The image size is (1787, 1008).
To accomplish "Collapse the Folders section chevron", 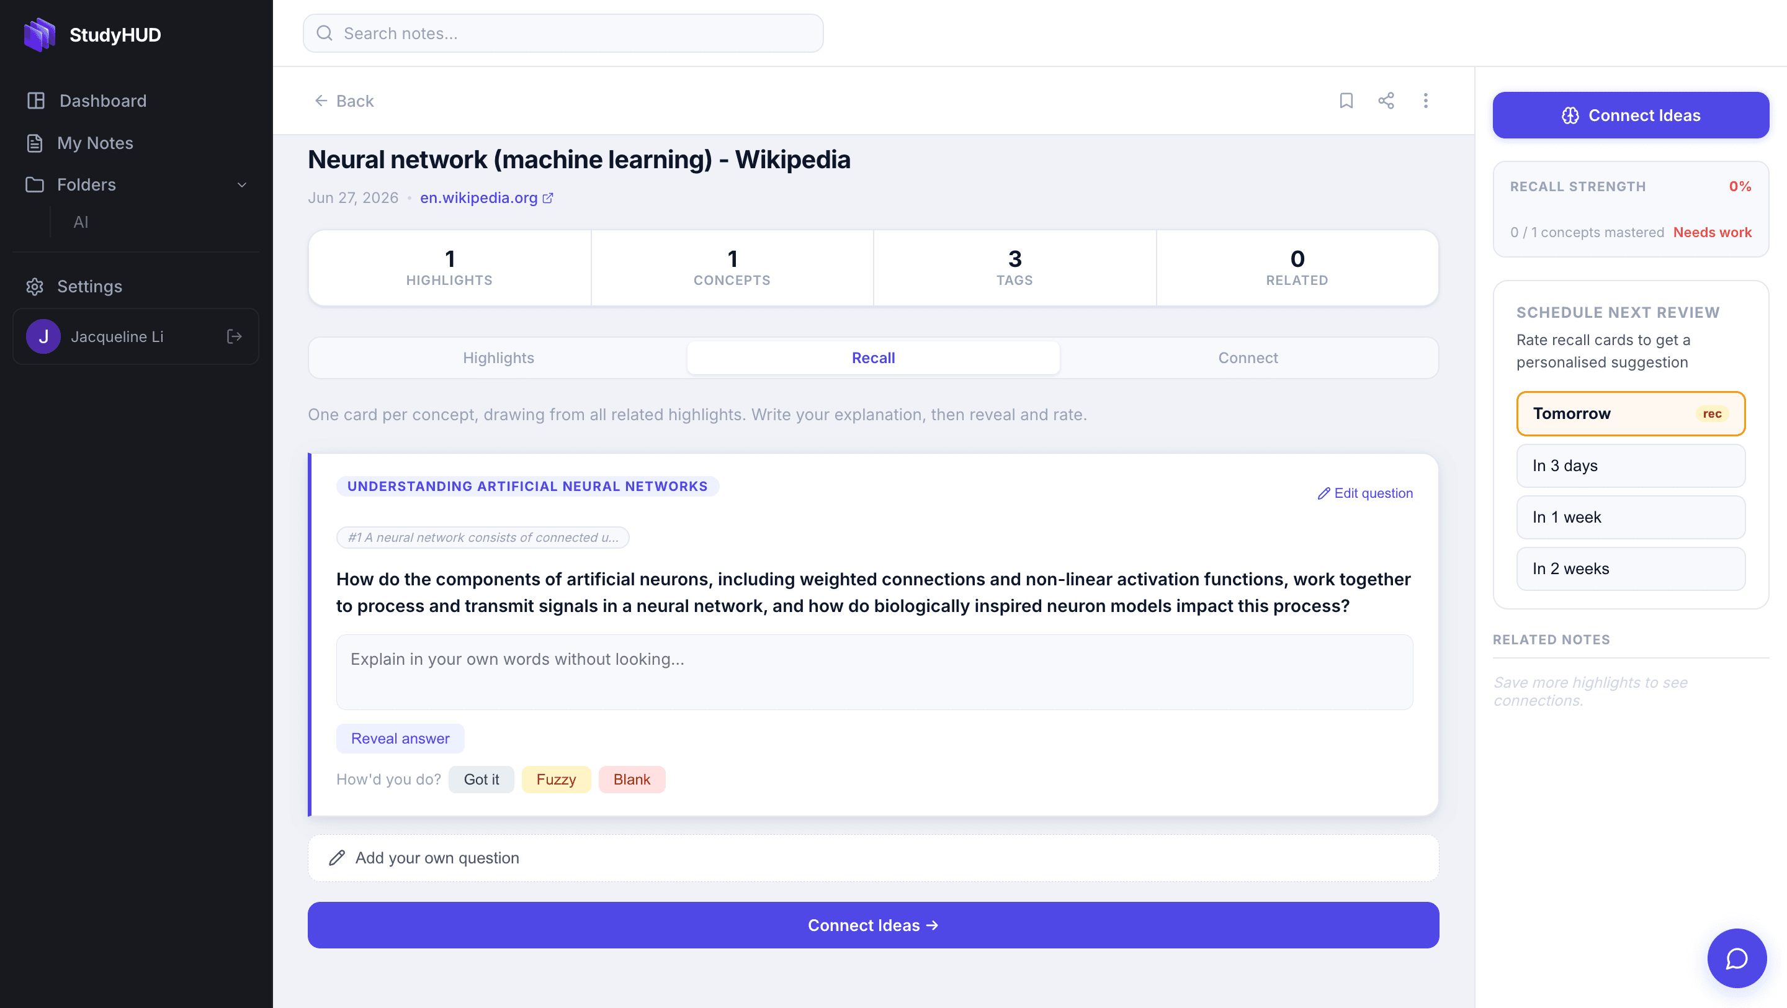I will [x=242, y=184].
